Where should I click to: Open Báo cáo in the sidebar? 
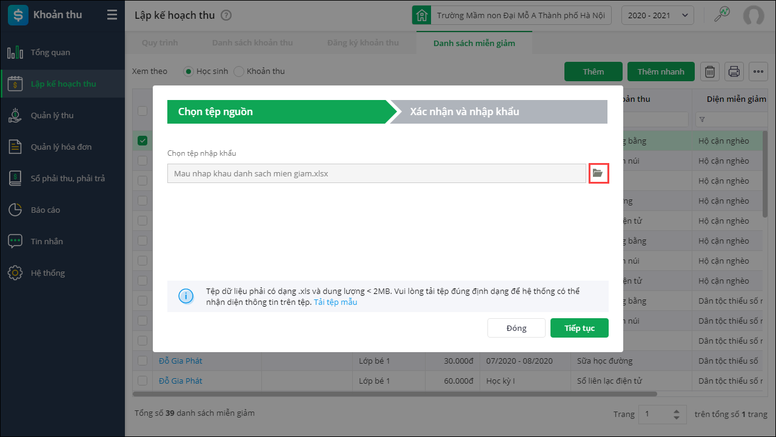click(45, 210)
